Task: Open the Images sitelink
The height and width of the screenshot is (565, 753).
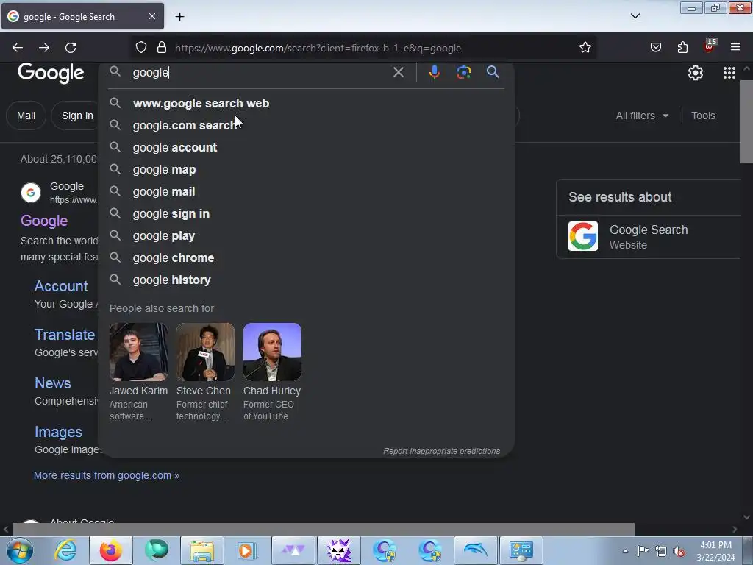Action: [59, 432]
